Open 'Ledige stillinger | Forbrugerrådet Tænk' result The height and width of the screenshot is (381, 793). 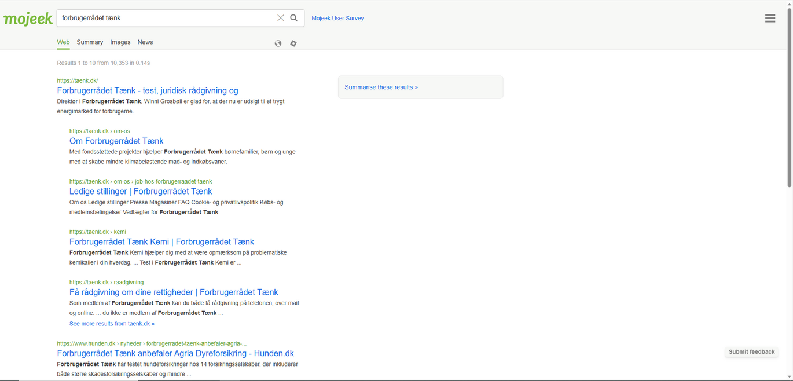pyautogui.click(x=141, y=191)
